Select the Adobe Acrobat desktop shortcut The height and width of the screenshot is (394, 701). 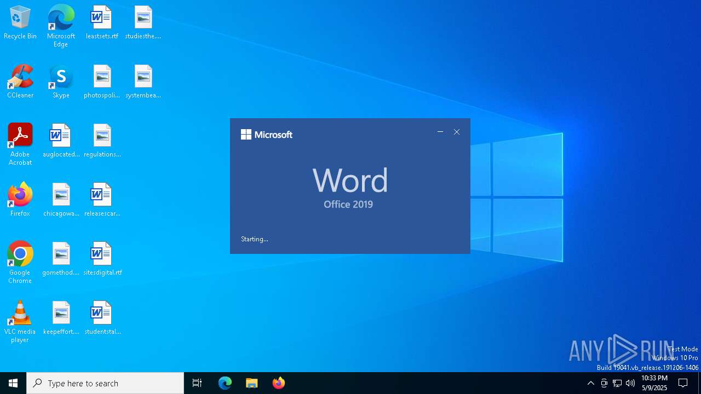[x=20, y=144]
